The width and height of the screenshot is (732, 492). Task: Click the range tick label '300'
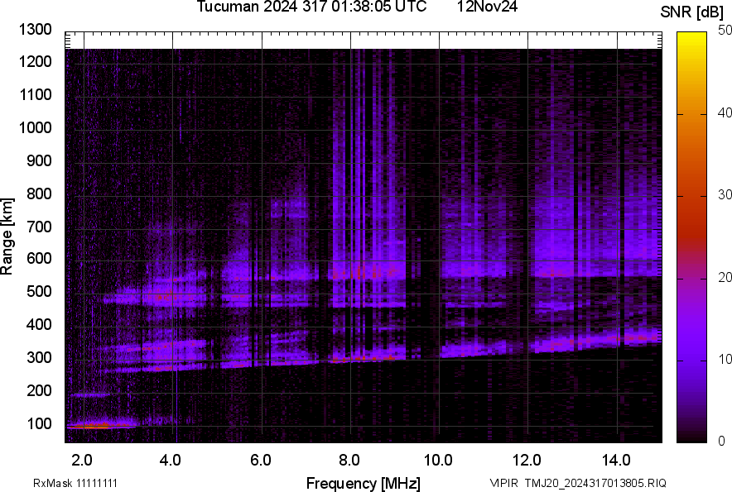tap(39, 358)
